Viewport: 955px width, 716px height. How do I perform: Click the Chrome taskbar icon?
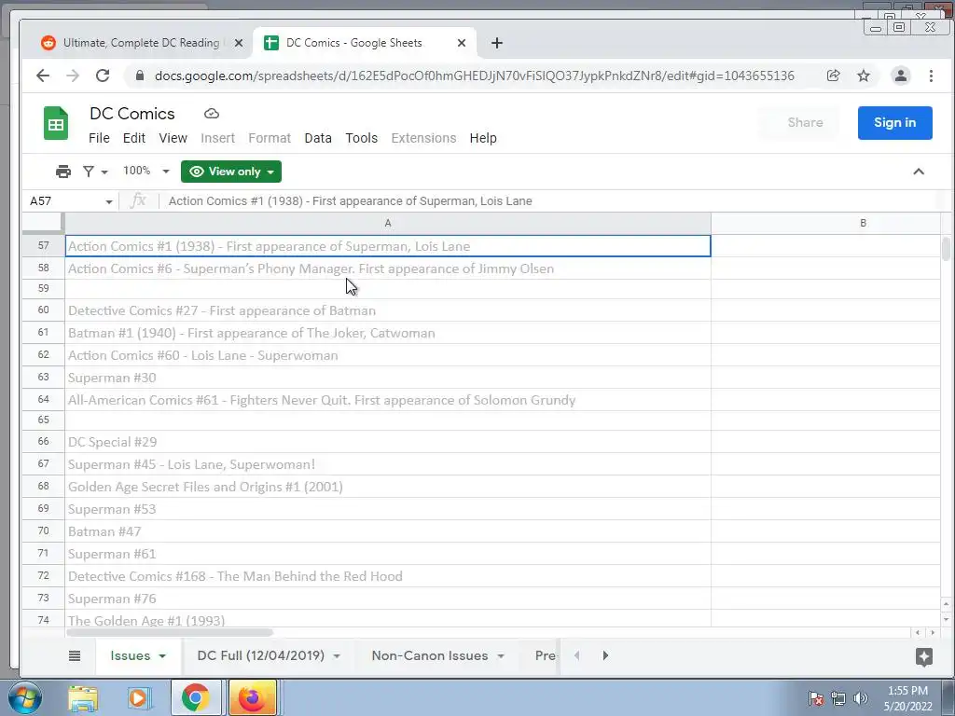195,697
